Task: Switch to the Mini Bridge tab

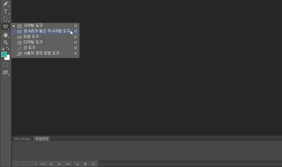Action: [x=23, y=139]
